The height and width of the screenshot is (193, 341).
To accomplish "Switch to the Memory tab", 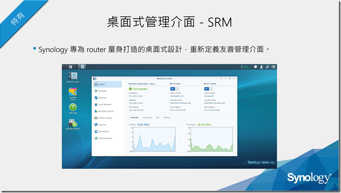I will 167,117.
